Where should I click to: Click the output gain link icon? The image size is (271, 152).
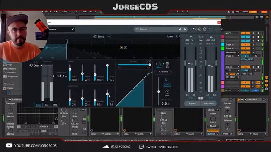(211, 98)
